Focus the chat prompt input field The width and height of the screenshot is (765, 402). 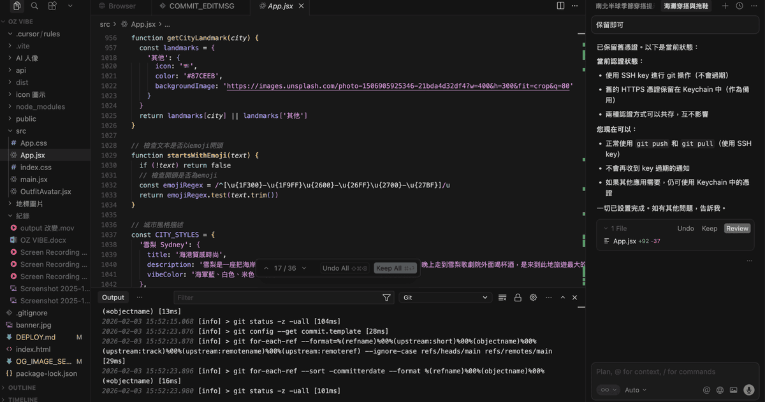point(676,371)
